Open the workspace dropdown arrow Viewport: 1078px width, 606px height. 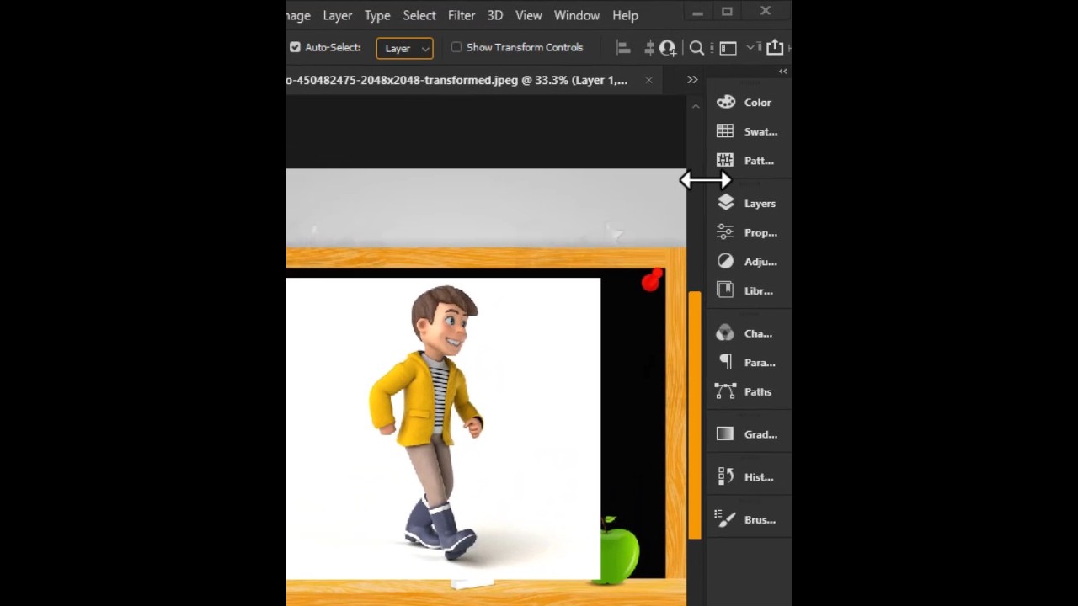(x=750, y=48)
